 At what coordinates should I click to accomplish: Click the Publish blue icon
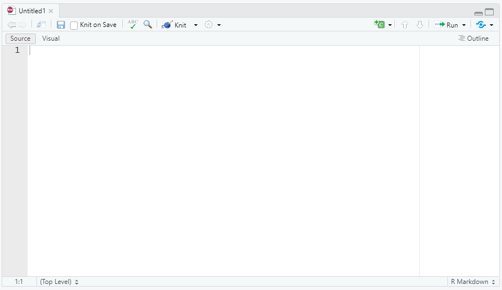(481, 25)
